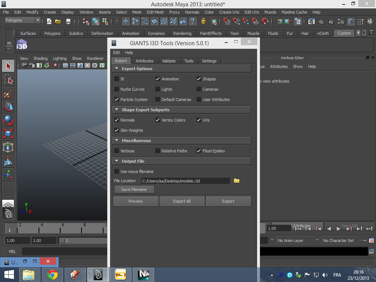Image resolution: width=376 pixels, height=282 pixels.
Task: Click the Preview button
Action: point(135,201)
